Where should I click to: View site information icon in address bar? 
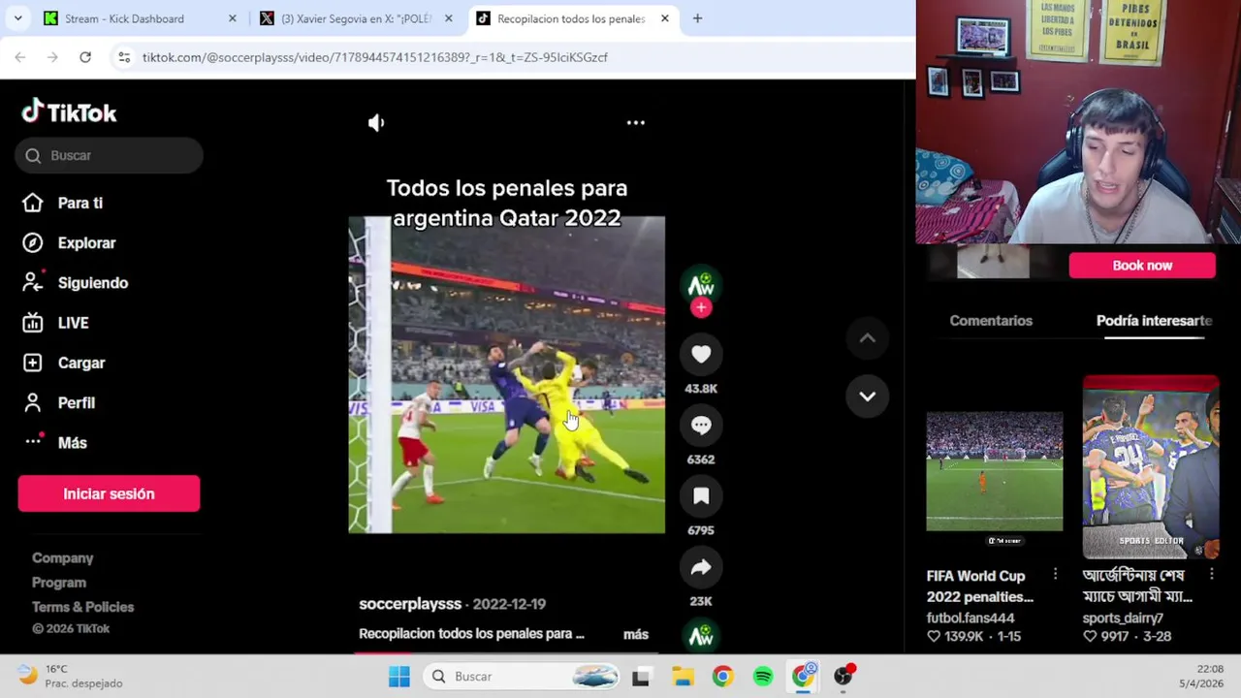(x=124, y=57)
